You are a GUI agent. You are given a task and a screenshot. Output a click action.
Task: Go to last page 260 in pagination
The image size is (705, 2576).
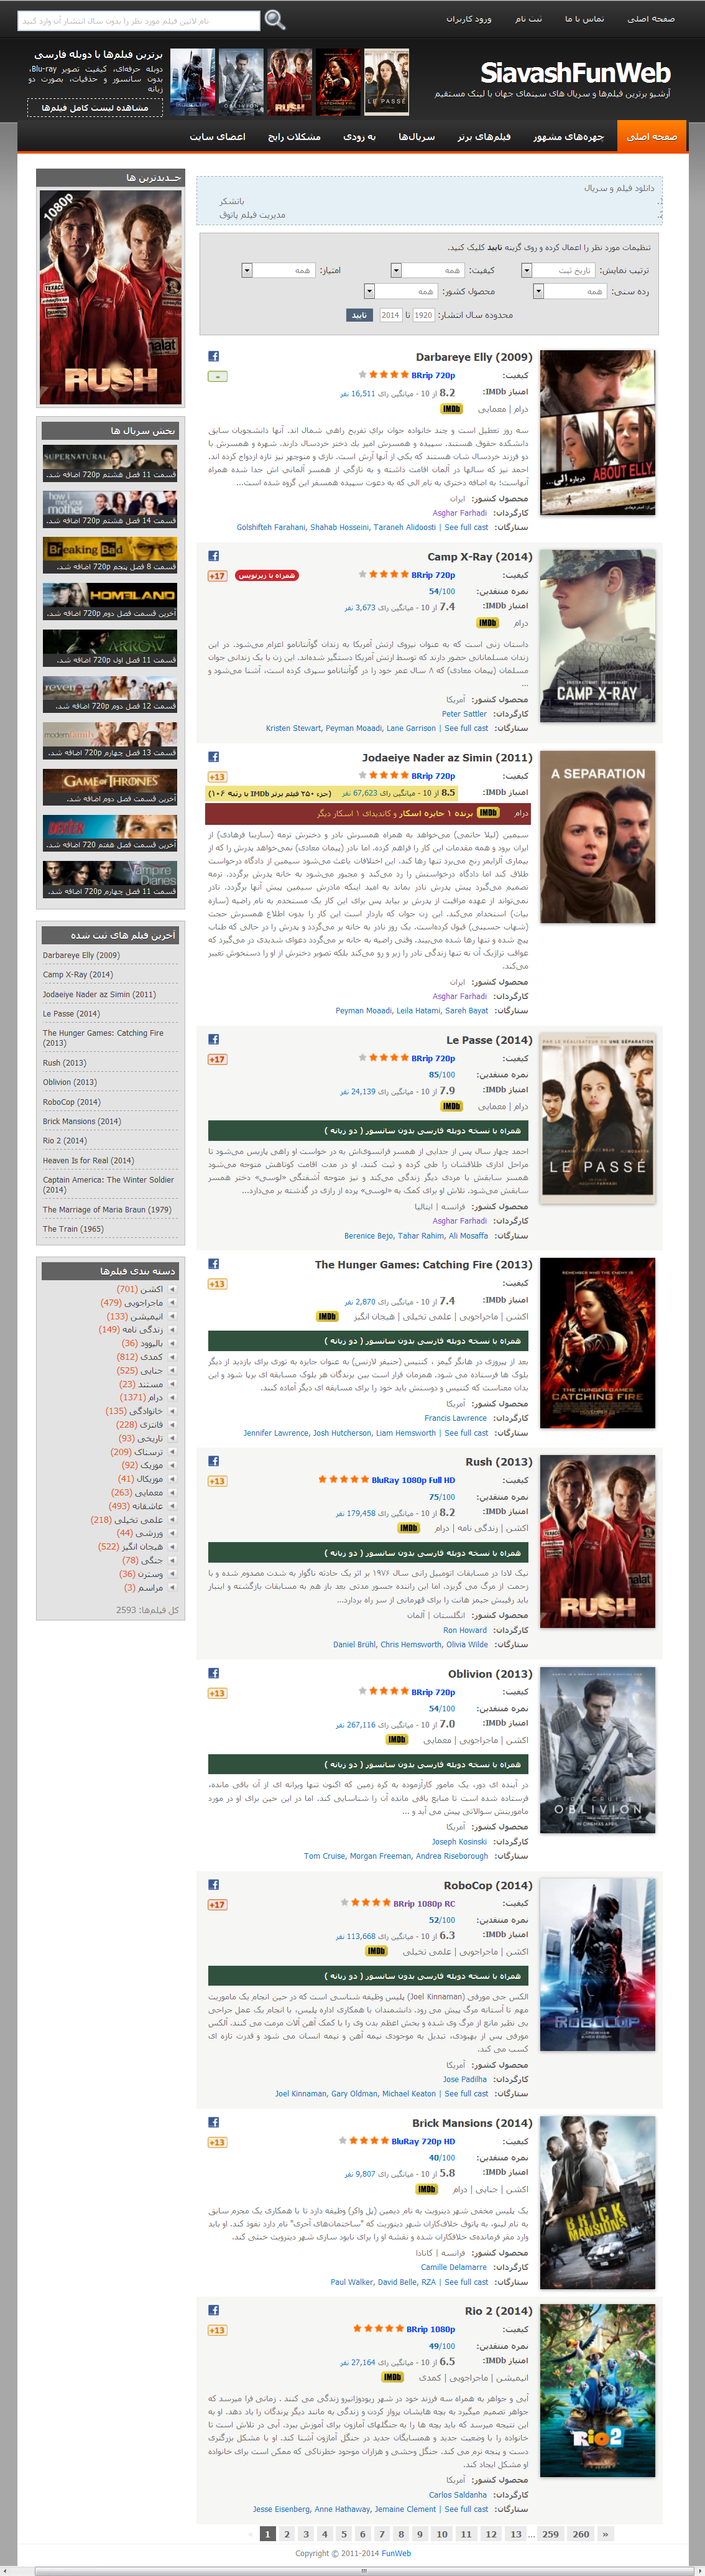pyautogui.click(x=581, y=2534)
